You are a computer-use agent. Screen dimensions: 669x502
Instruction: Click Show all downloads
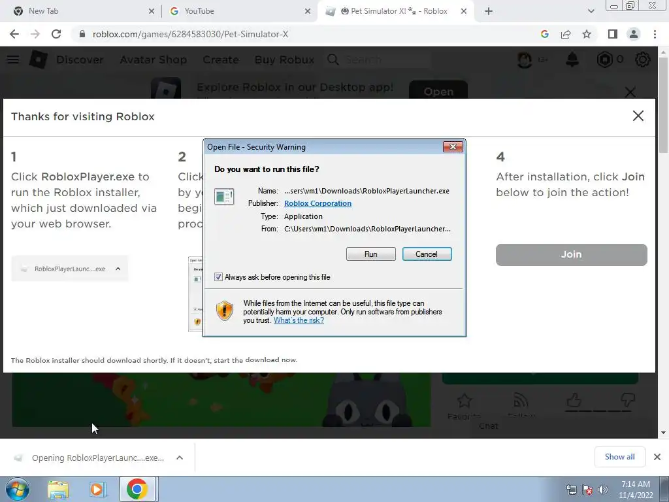click(x=619, y=457)
